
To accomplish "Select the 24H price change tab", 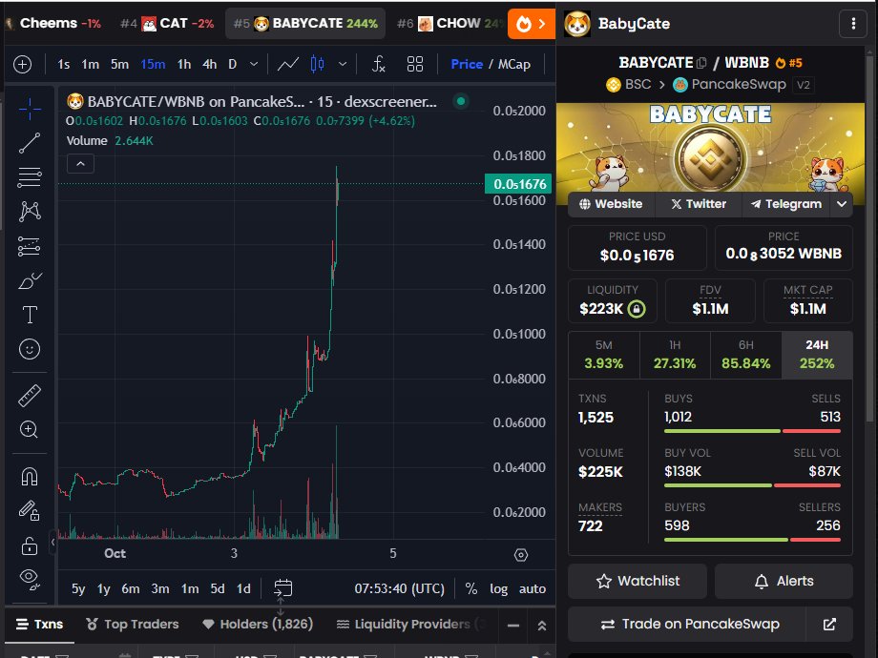I will coord(817,355).
